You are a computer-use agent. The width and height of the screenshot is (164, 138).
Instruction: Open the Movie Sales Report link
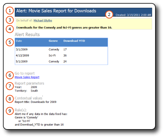click(x=27, y=77)
